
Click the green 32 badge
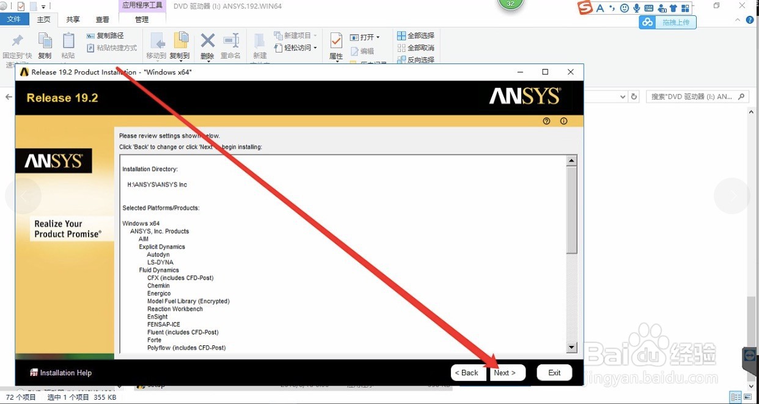pyautogui.click(x=510, y=4)
